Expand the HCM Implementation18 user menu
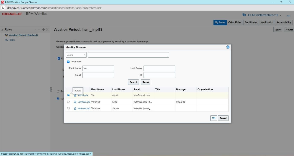Screen dimensions: 294x156 (280, 15)
